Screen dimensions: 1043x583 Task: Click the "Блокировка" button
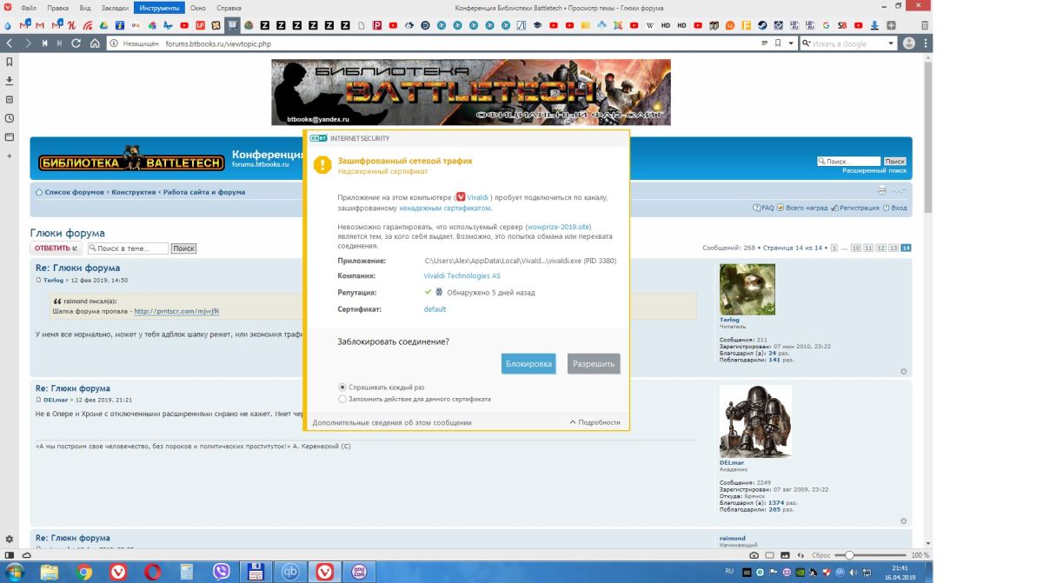click(528, 364)
